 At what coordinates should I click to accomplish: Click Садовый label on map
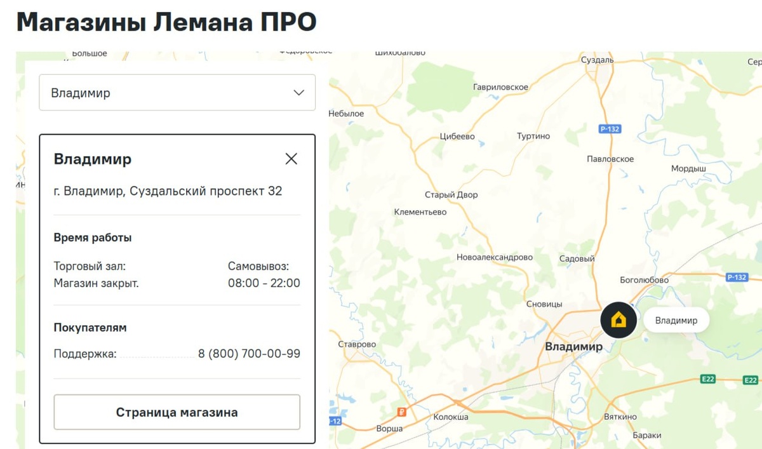577,259
